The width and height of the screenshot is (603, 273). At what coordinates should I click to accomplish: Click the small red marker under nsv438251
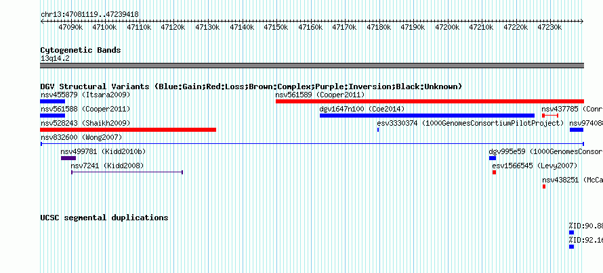click(x=544, y=187)
